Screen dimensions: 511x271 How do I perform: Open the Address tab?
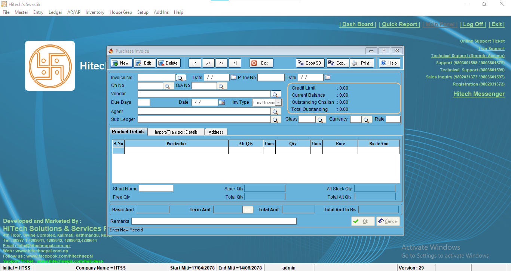(x=216, y=132)
